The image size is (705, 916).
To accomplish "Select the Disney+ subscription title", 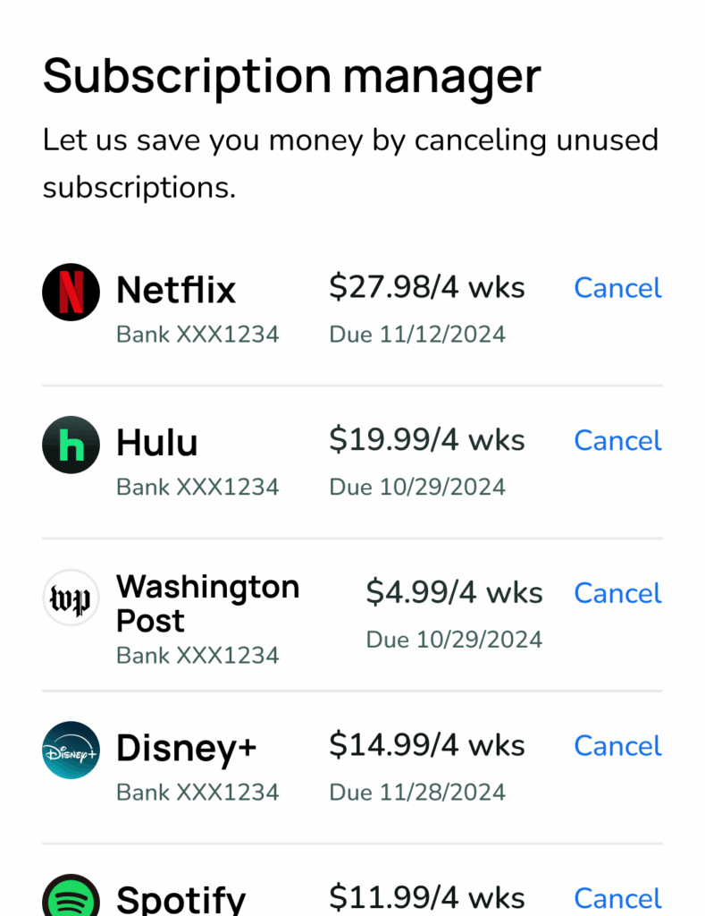I will pyautogui.click(x=187, y=749).
